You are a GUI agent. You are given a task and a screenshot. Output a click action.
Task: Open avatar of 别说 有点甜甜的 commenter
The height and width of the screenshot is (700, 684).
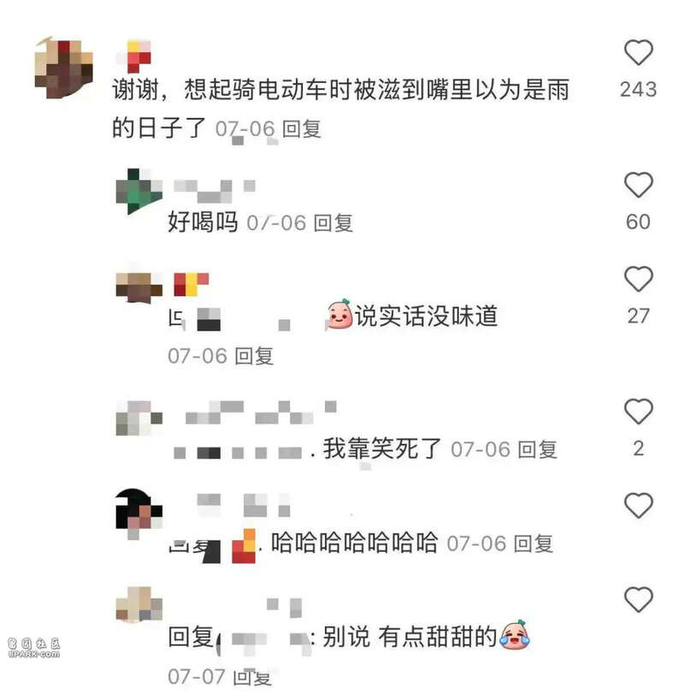coord(139,603)
